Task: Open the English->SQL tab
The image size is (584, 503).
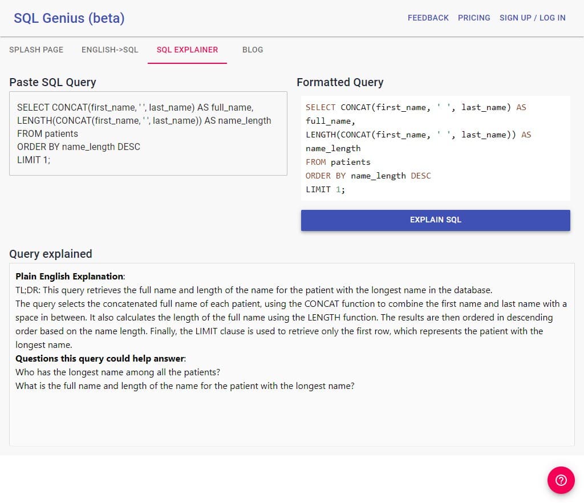Action: [110, 50]
